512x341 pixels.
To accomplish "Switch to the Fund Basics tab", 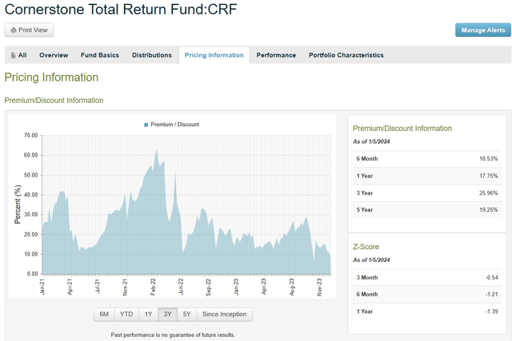I will tap(100, 55).
